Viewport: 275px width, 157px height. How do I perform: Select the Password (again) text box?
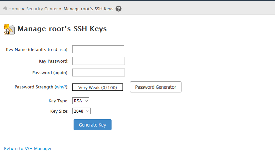(x=98, y=73)
